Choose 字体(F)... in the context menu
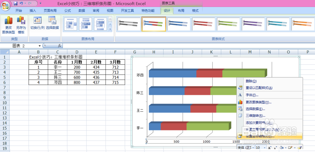 click(x=270, y=95)
